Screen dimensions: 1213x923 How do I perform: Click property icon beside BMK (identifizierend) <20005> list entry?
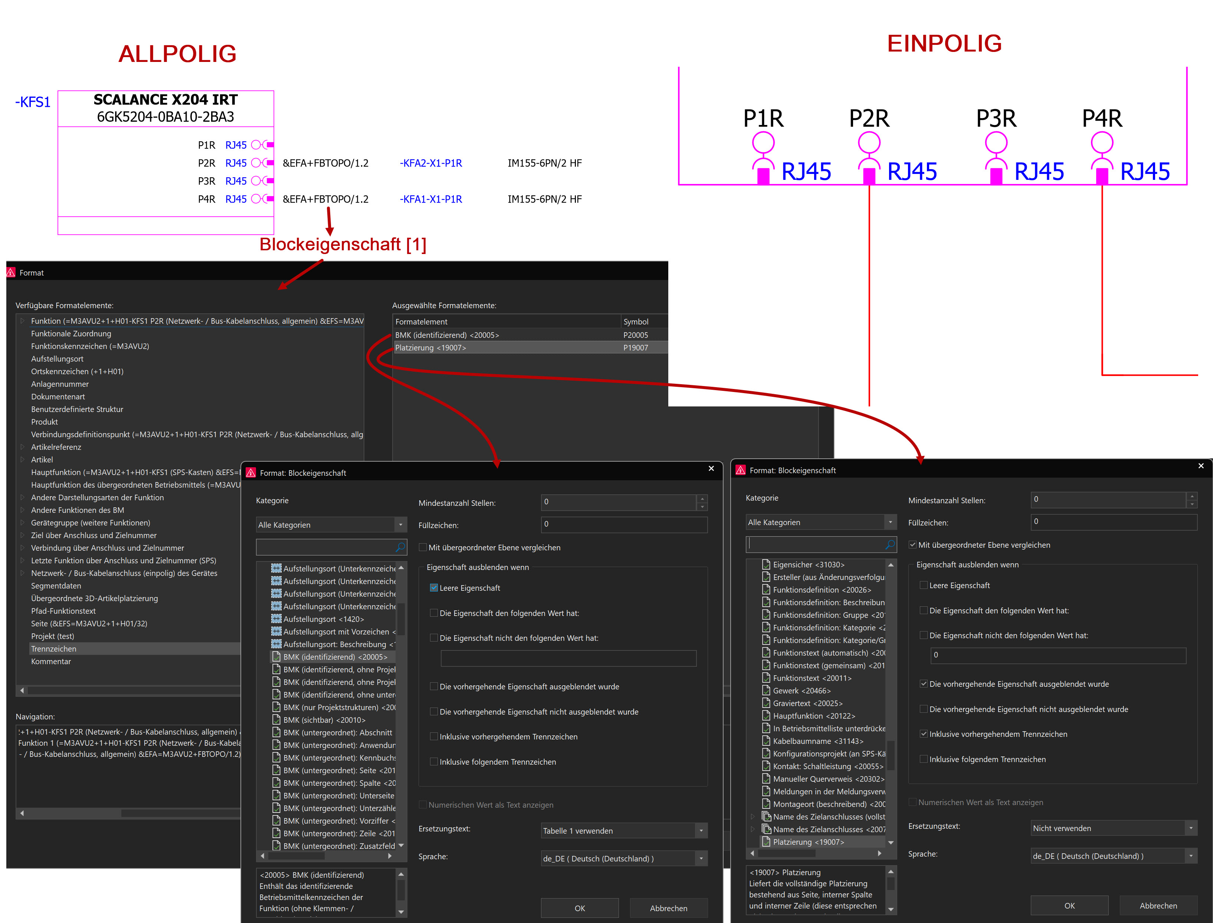point(276,656)
